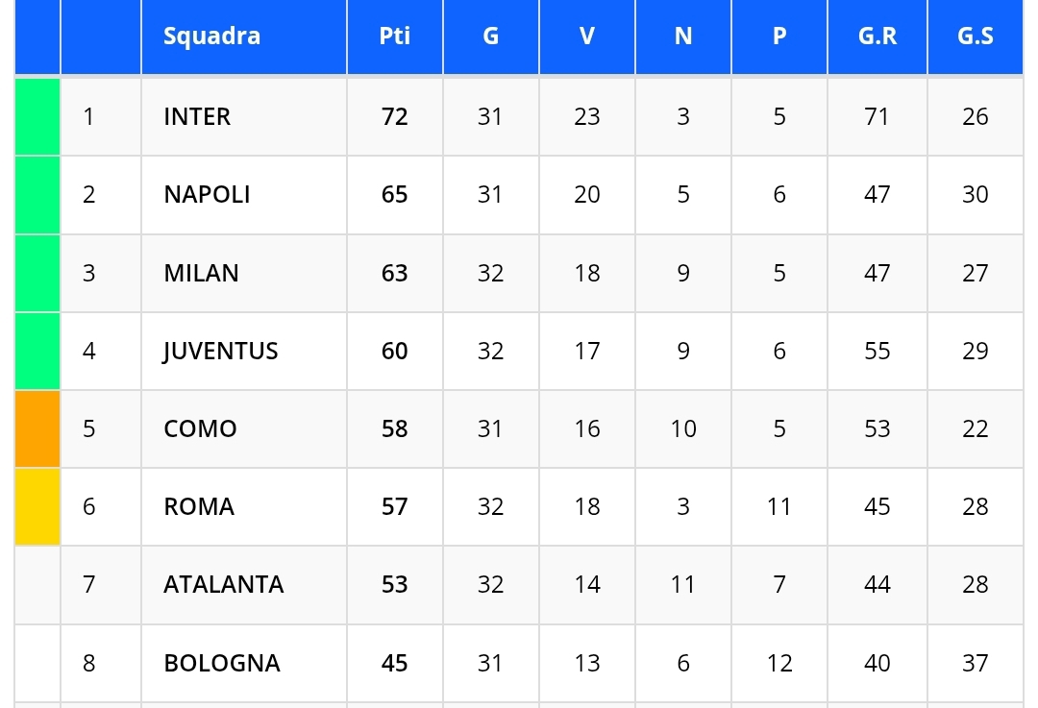Click the N (draws) column header
Viewport: 1038px width, 708px height.
pos(682,37)
